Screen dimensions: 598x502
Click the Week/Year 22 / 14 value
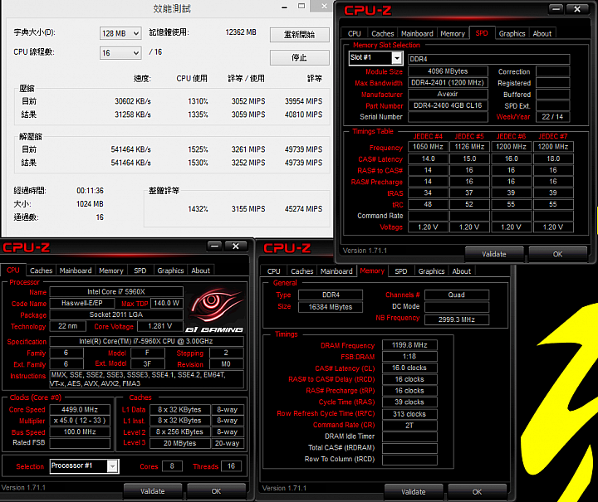click(x=552, y=117)
